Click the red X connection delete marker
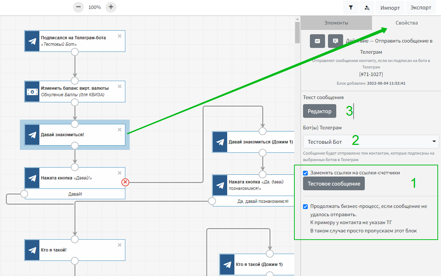 click(x=125, y=182)
